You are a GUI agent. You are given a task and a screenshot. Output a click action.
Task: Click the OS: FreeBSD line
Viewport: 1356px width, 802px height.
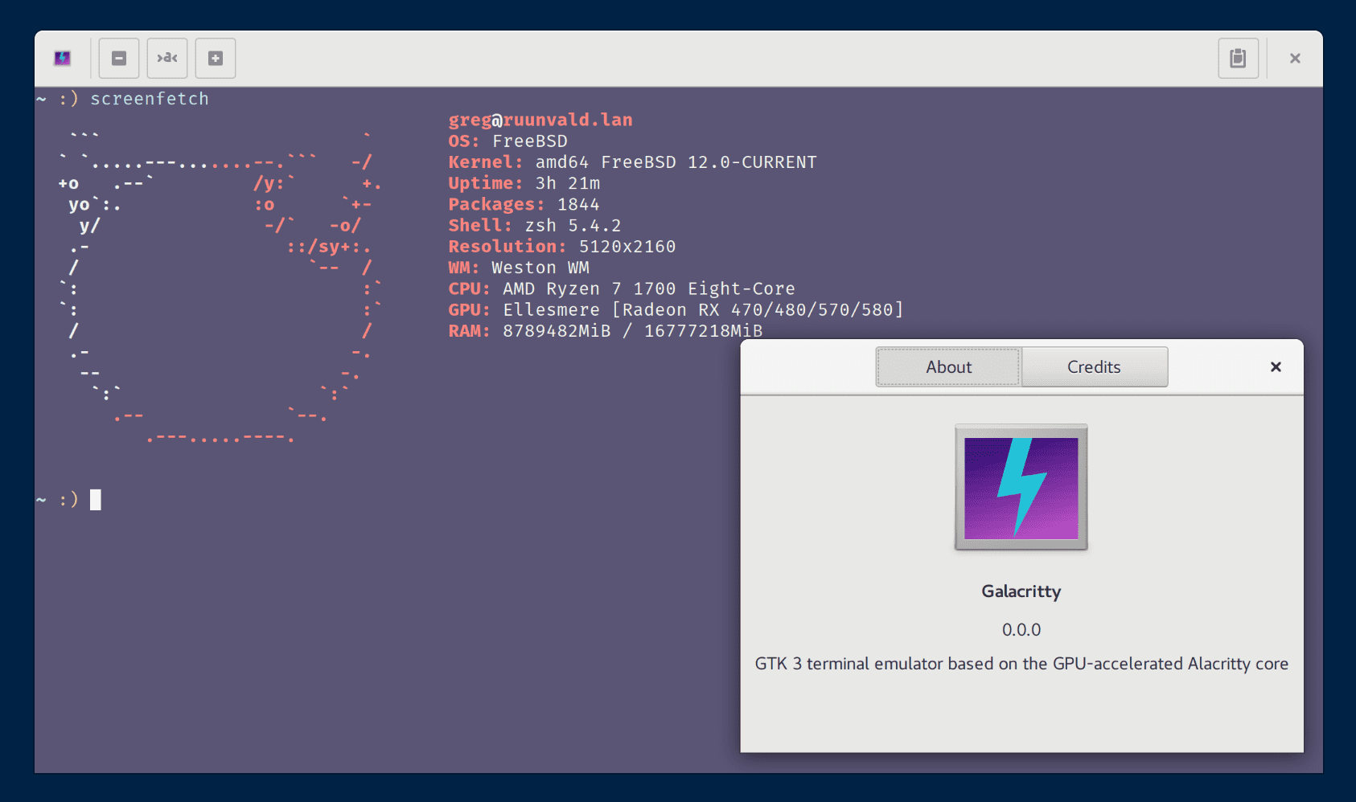tap(508, 141)
